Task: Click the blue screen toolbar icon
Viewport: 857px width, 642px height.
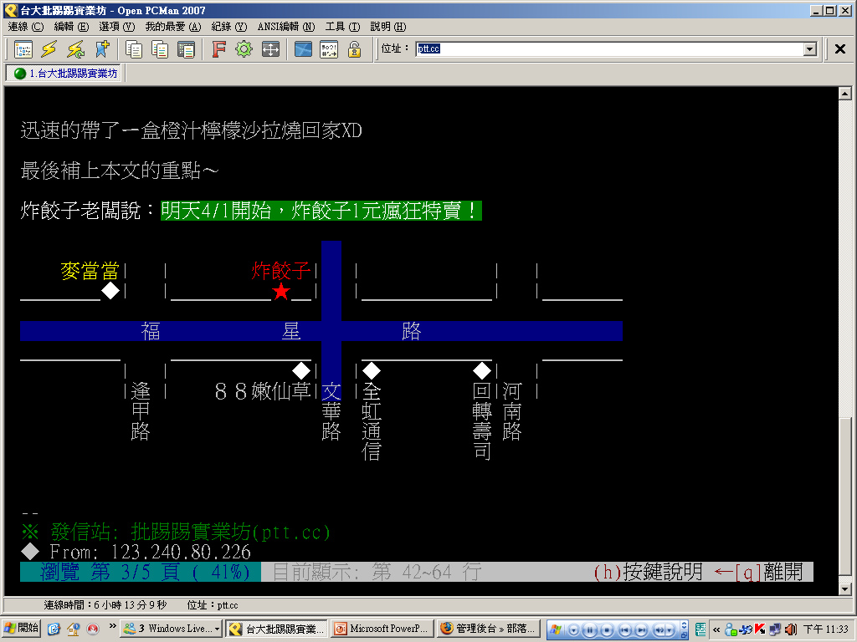Action: tap(303, 49)
